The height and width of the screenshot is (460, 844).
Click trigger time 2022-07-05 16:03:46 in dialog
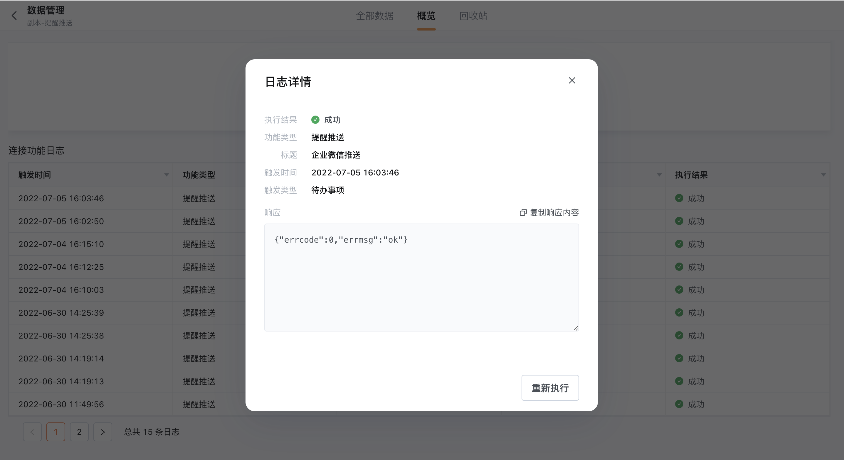pyautogui.click(x=355, y=172)
